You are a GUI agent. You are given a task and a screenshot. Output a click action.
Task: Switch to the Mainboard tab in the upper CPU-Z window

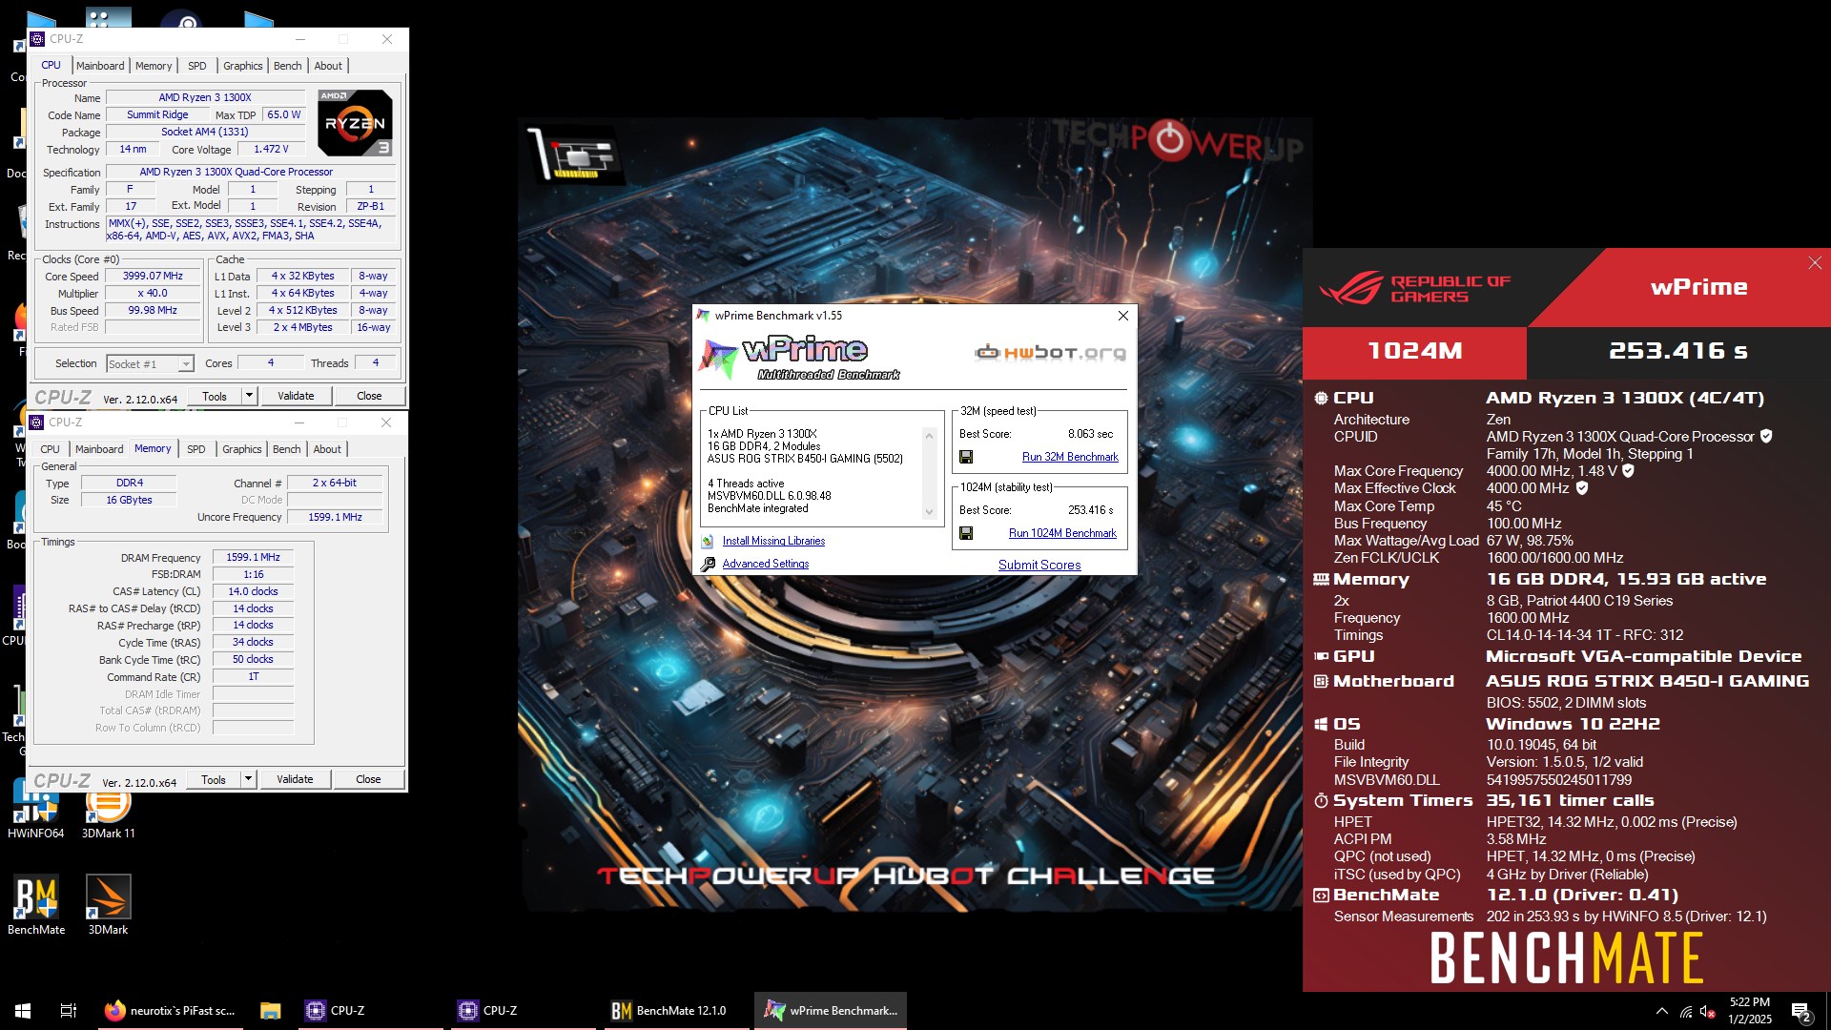point(100,66)
